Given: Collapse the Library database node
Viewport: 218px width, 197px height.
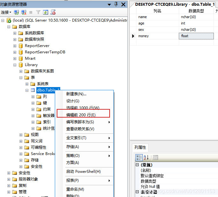Looking at the screenshot, I should (15, 65).
